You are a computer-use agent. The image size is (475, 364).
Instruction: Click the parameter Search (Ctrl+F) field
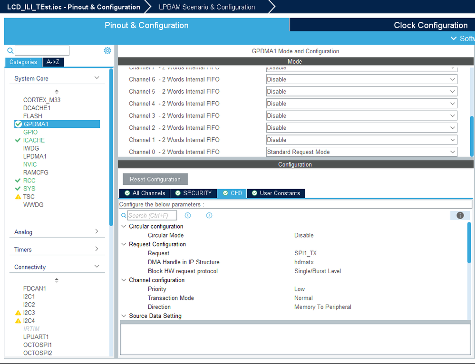coord(152,216)
